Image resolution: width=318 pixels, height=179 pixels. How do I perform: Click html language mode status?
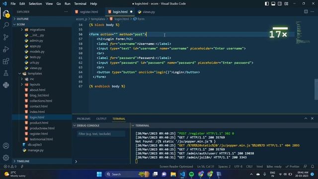(x=259, y=167)
